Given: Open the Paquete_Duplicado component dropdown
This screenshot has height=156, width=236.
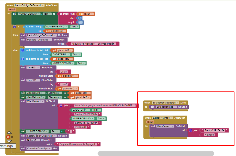Looking at the screenshot, I should tap(50, 40).
